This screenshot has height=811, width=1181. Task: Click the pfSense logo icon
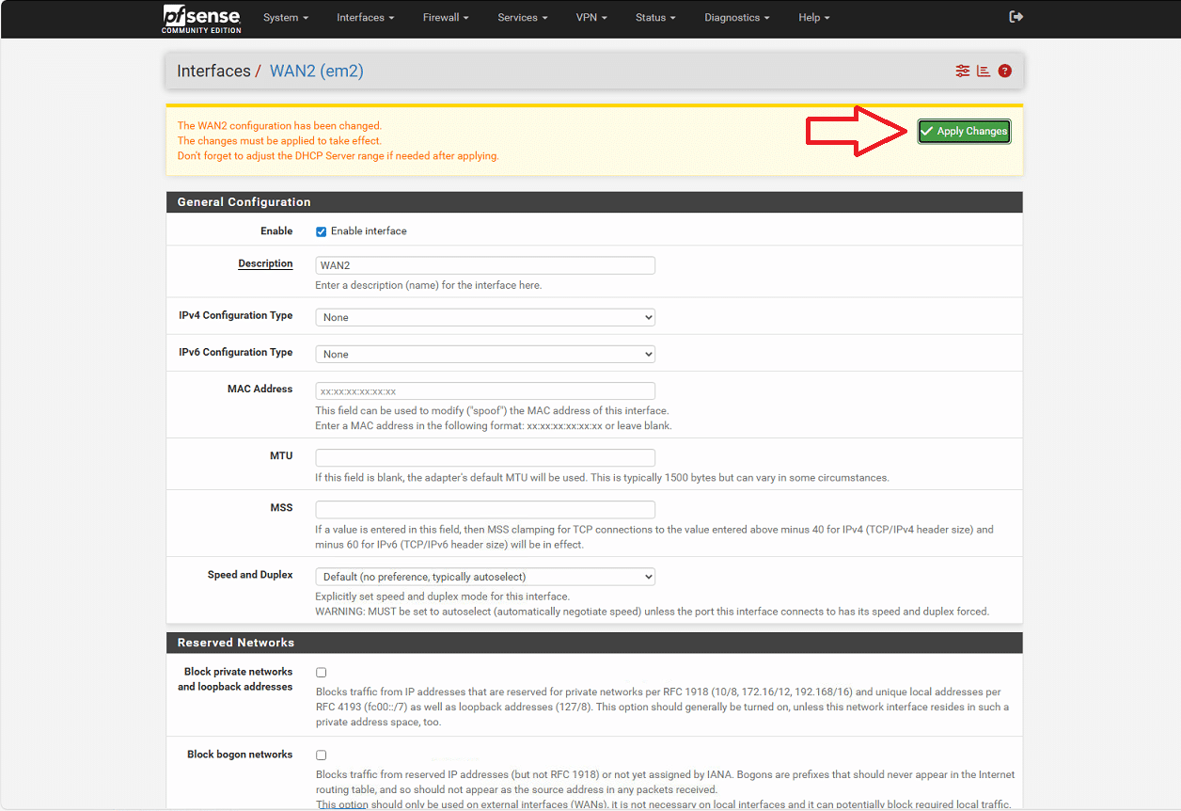(x=201, y=18)
